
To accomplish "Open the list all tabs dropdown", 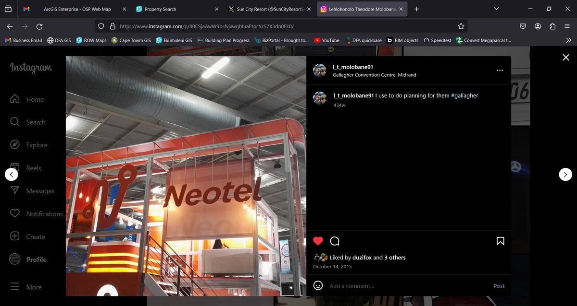I will click(x=496, y=9).
